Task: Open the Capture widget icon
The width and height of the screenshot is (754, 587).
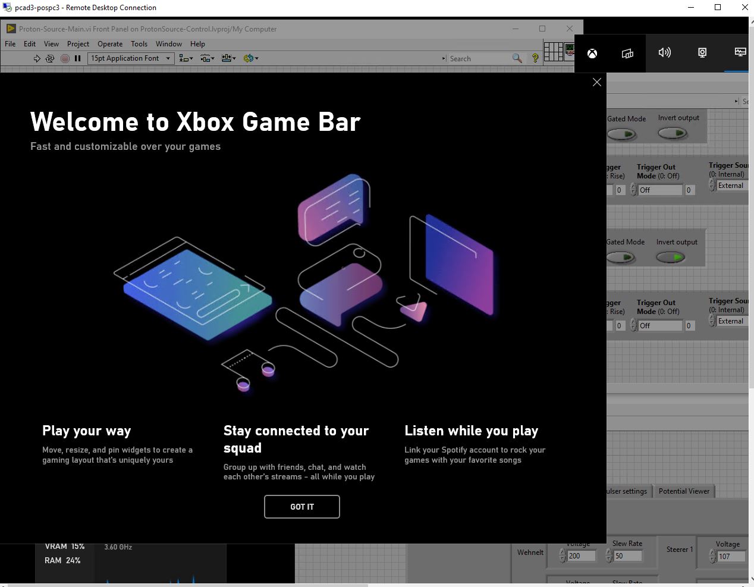Action: pos(702,53)
